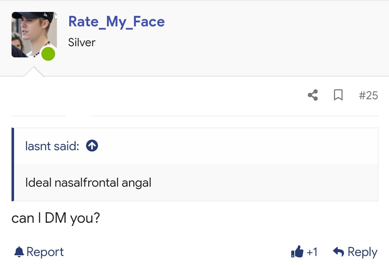389x265 pixels.
Task: Like the post with thumbs-up icon
Action: (x=297, y=252)
